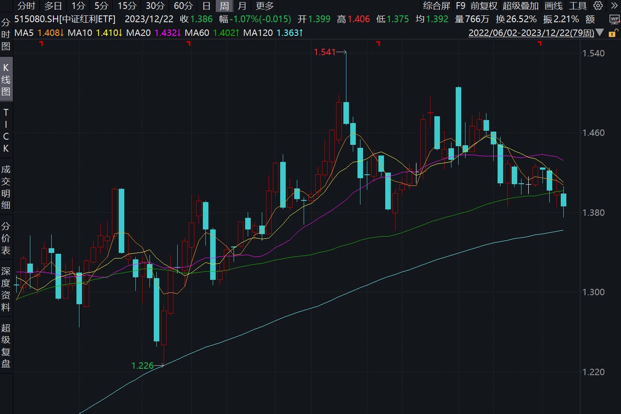Open the 工具 tools menu
Screen dimensions: 621x414
[578, 6]
